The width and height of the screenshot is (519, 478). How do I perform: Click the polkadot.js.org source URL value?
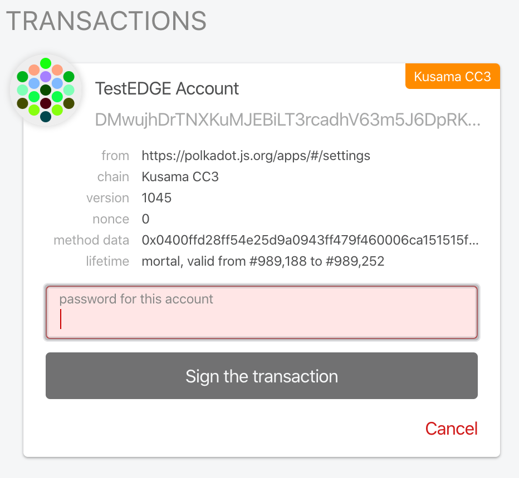pos(256,156)
